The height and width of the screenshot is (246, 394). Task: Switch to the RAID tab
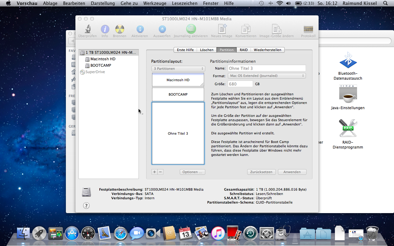pyautogui.click(x=244, y=50)
